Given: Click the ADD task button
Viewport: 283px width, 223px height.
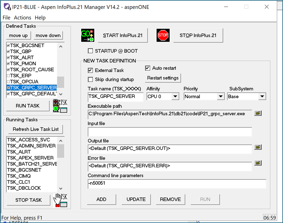Looking at the screenshot, I should 101,199.
